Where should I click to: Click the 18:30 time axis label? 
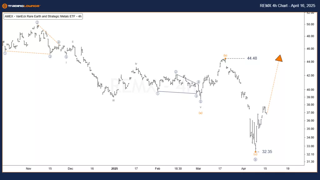(x=178, y=168)
